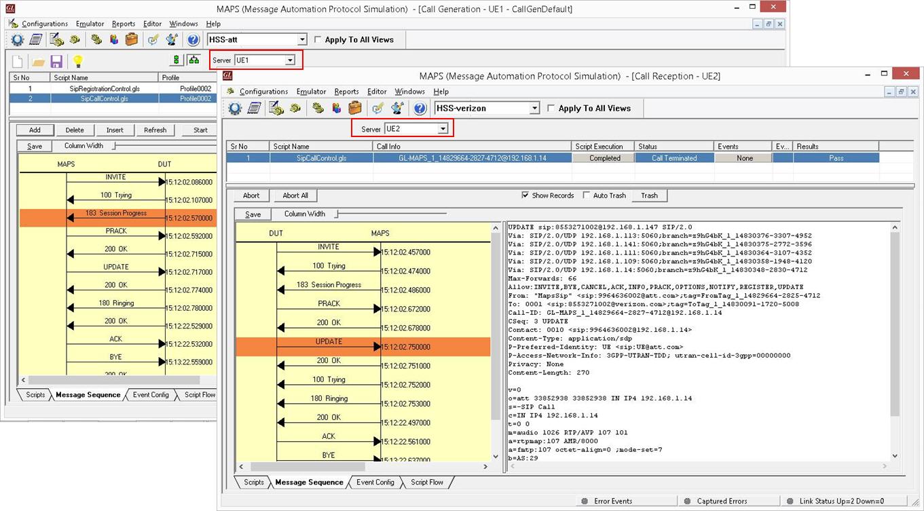This screenshot has height=511, width=924.
Task: Open the Emulator menu in the UE2 window
Action: click(311, 92)
